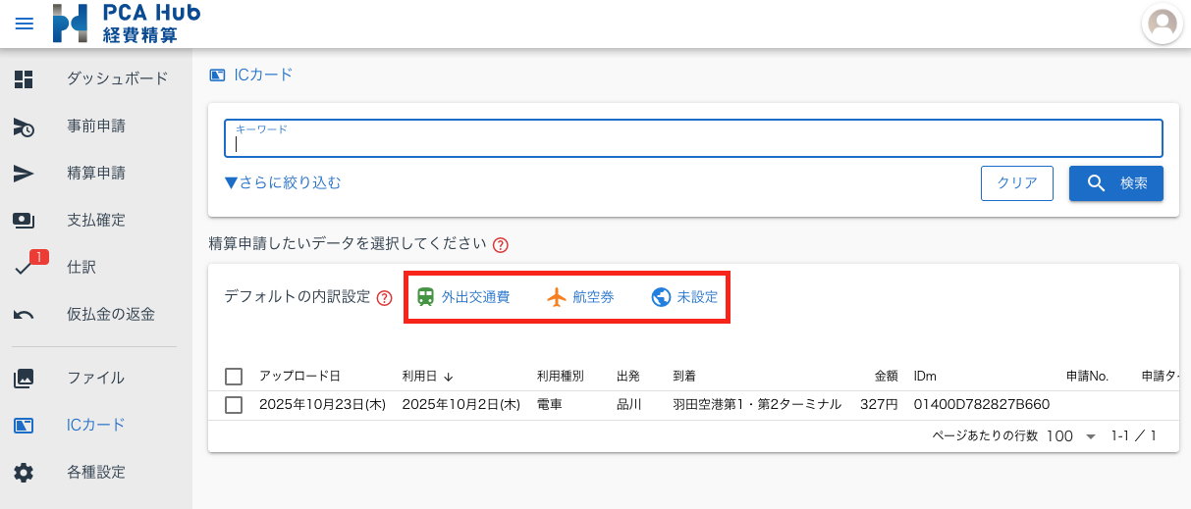Click the 羽田空港第1・第2ターミナル arrival cell
This screenshot has height=509, width=1191.
(x=756, y=404)
